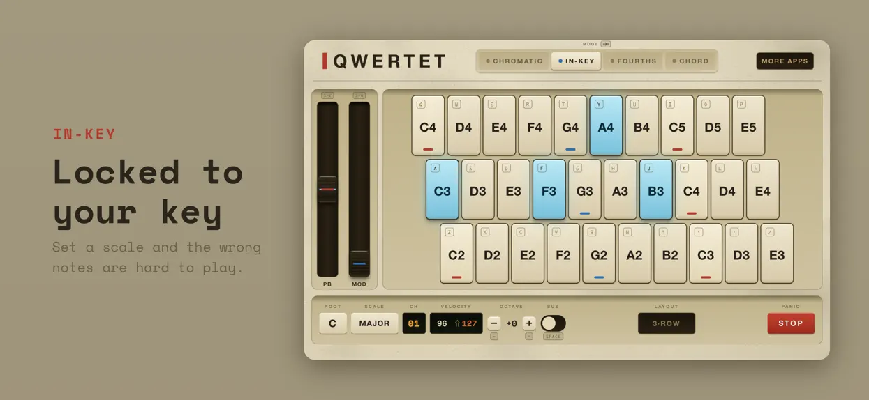Click the More Apps button
Image resolution: width=869 pixels, height=400 pixels.
[785, 61]
